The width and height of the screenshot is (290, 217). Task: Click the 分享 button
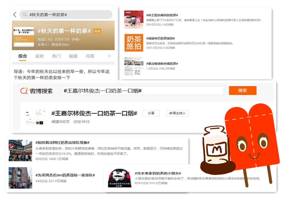pos(151,113)
